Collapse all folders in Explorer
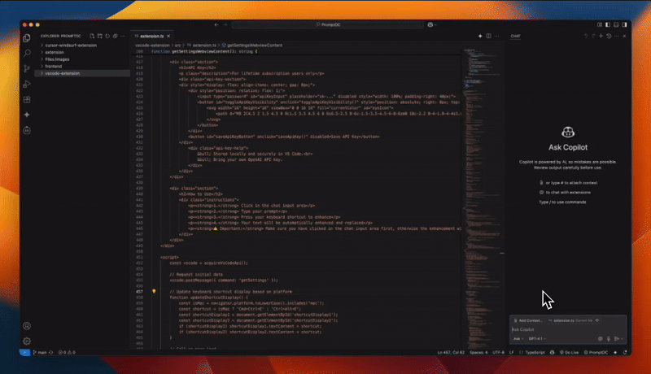Image resolution: width=651 pixels, height=374 pixels. click(115, 36)
